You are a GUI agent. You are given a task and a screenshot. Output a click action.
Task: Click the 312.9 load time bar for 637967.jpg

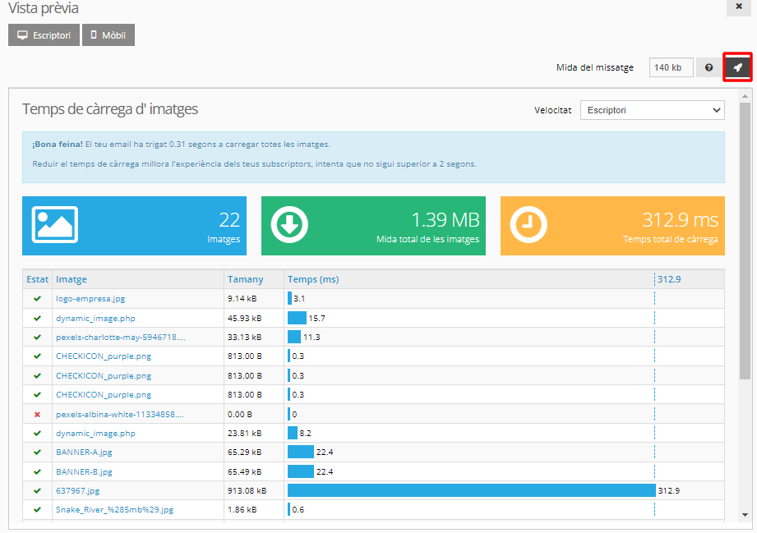point(470,491)
